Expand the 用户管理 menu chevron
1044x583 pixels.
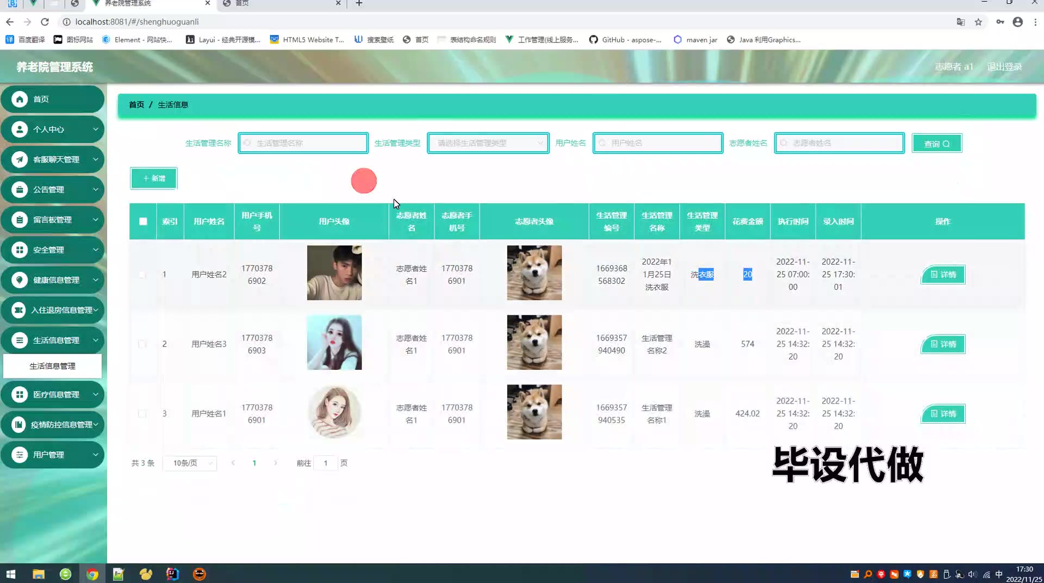(95, 455)
